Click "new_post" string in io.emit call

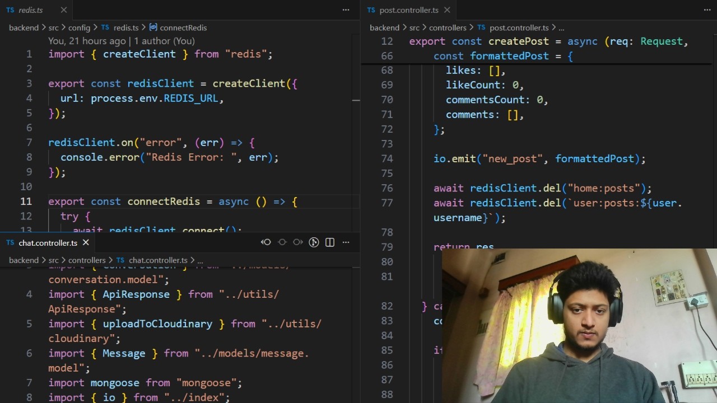click(x=513, y=159)
